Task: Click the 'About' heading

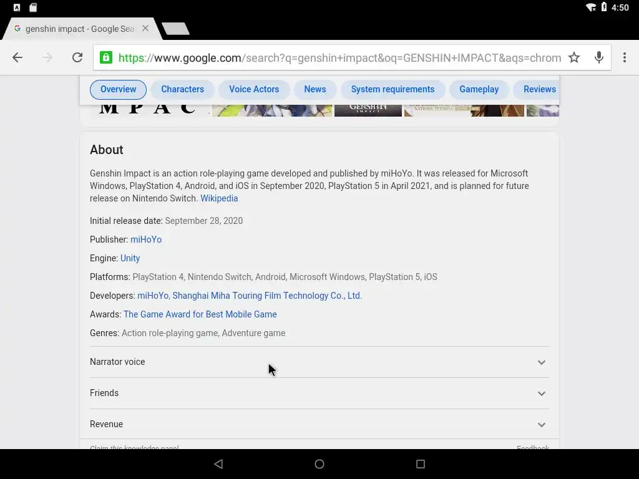Action: coord(106,150)
